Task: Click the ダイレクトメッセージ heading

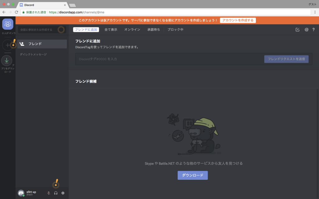Action: pos(33,54)
